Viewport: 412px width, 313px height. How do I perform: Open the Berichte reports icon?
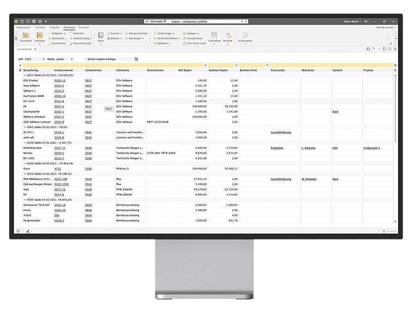point(228,37)
